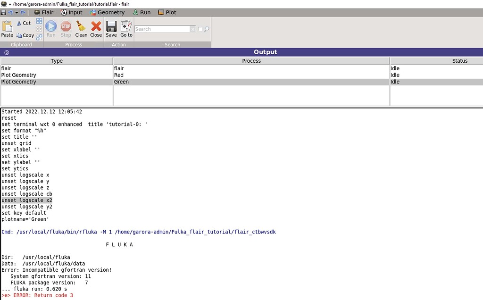Click the 'System gfortran version: 11' line
This screenshot has width=483, height=300.
point(51,276)
